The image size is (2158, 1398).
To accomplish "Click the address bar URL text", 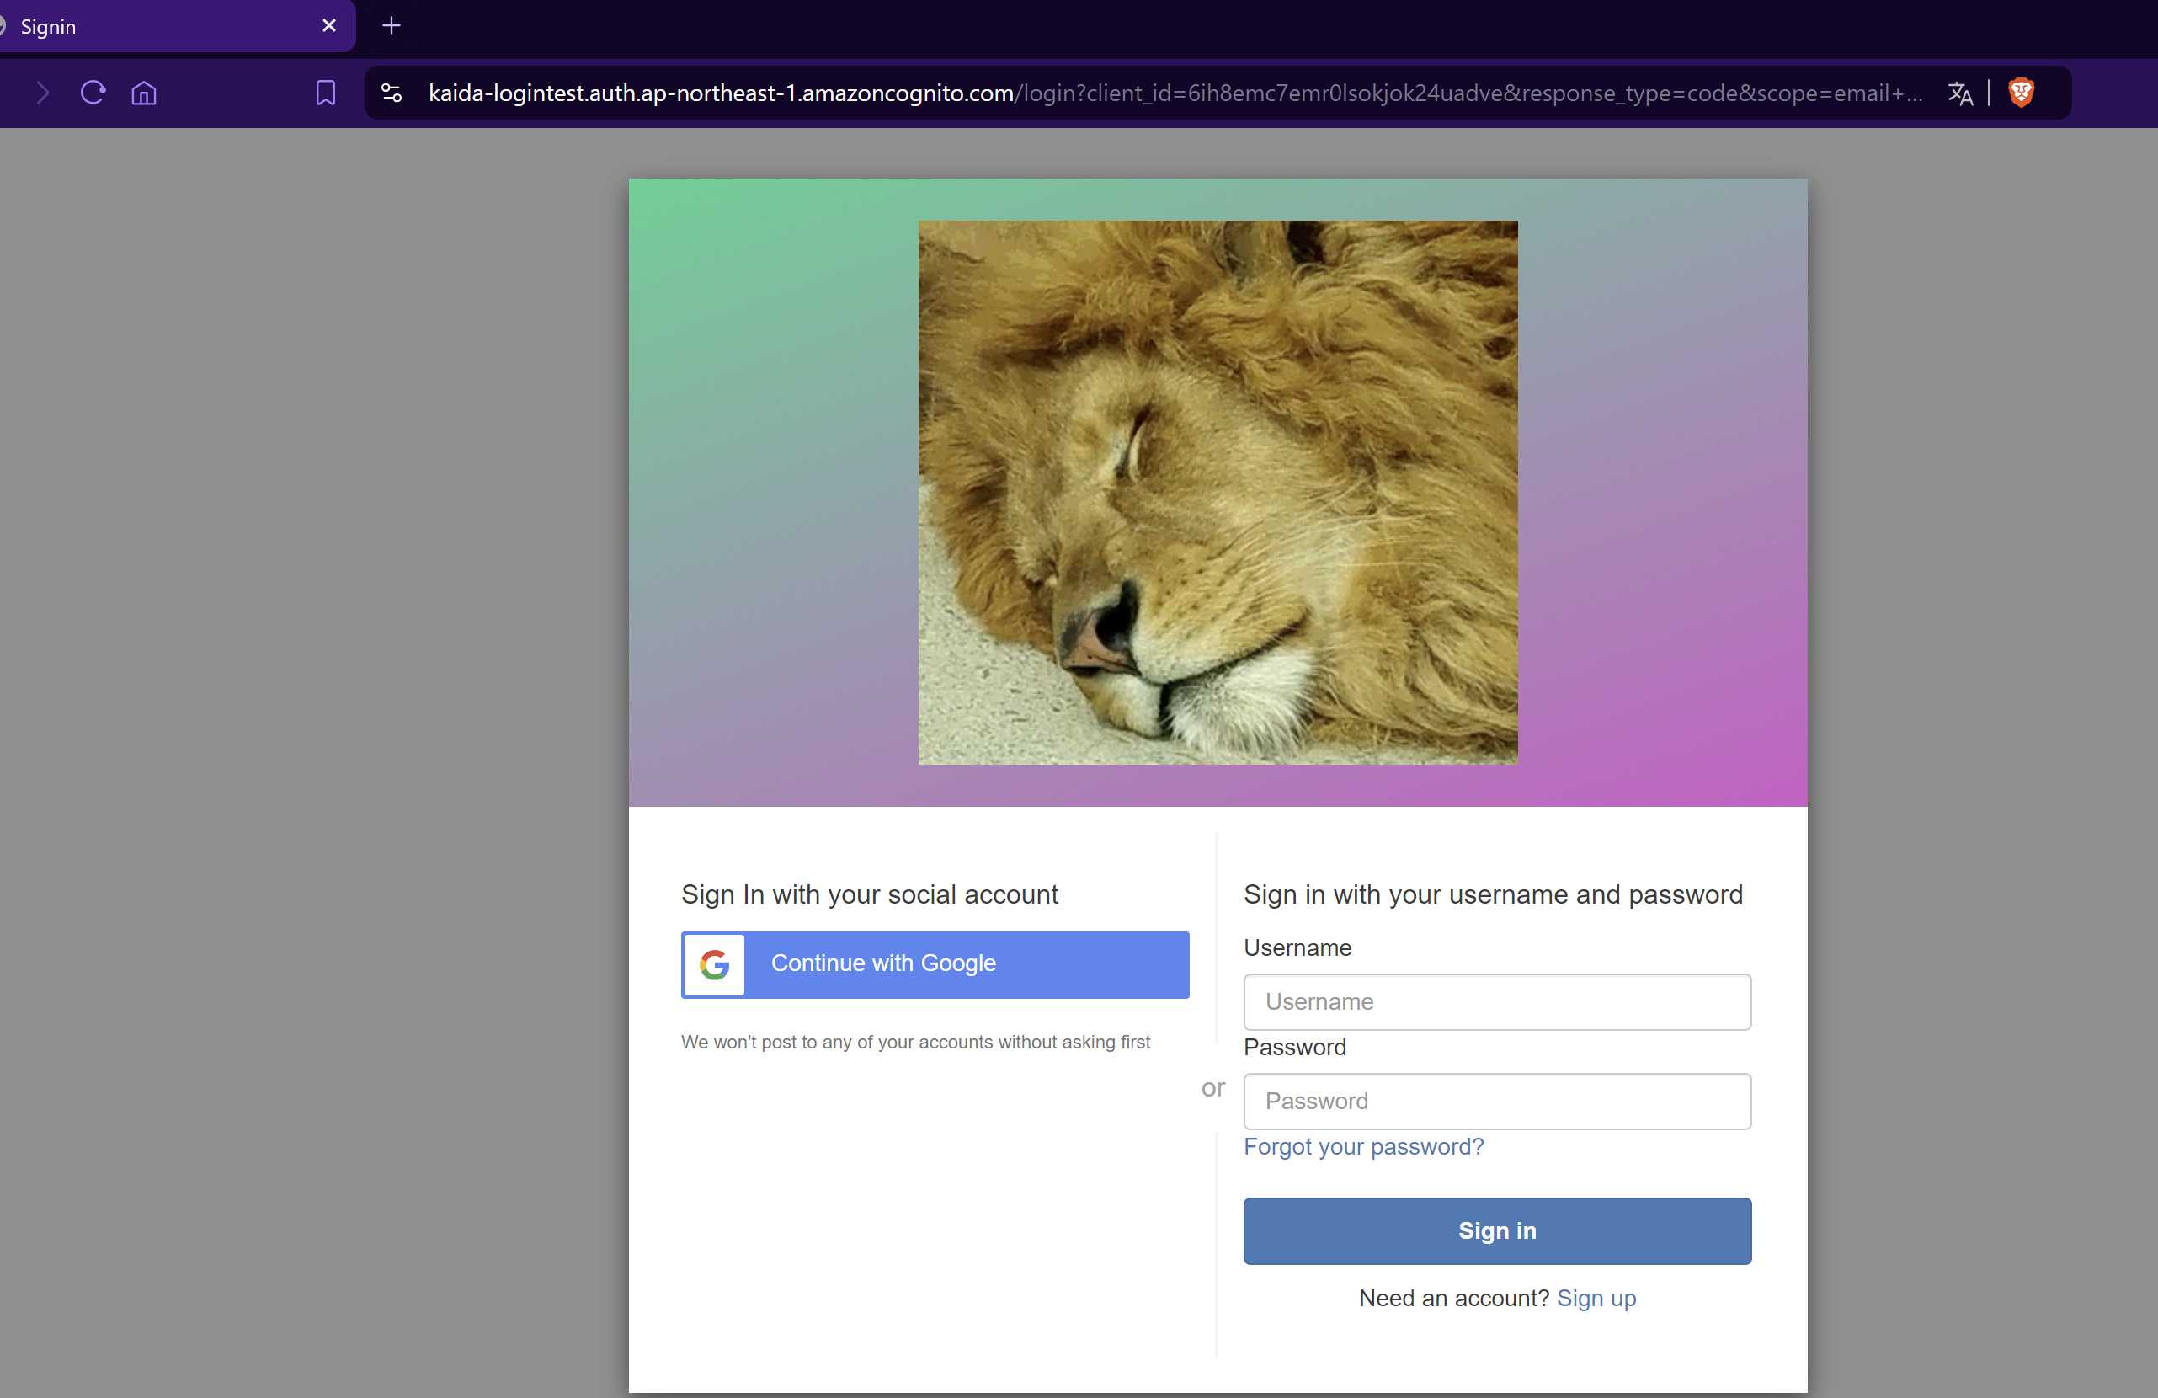I will [1175, 93].
